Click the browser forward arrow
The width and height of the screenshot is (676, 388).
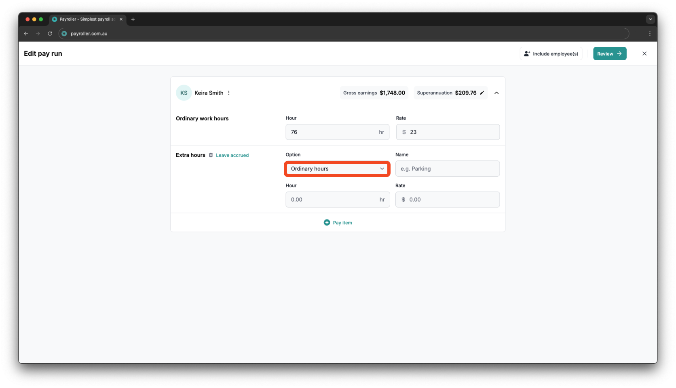pyautogui.click(x=38, y=34)
